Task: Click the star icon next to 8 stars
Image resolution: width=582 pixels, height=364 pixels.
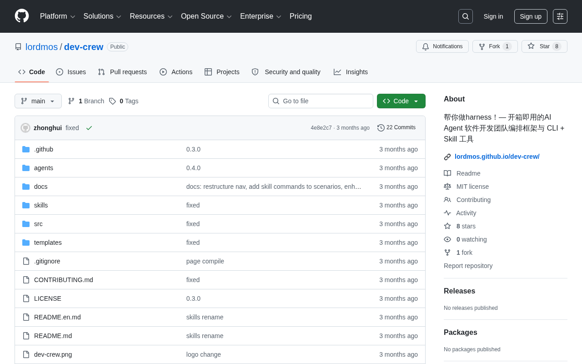Action: [447, 226]
